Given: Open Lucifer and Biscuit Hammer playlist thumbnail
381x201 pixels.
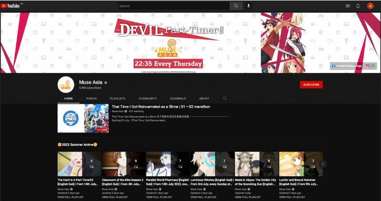Looking at the screenshot, I should coord(301,164).
